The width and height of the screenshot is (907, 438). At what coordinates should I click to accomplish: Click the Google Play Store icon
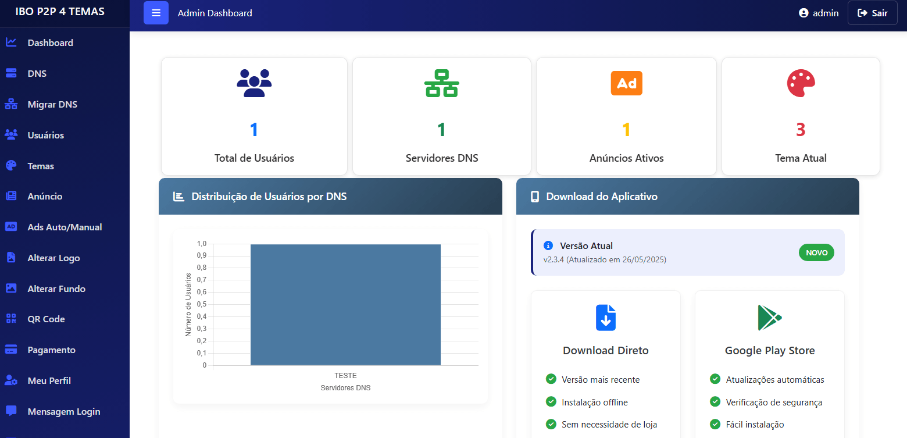tap(769, 318)
